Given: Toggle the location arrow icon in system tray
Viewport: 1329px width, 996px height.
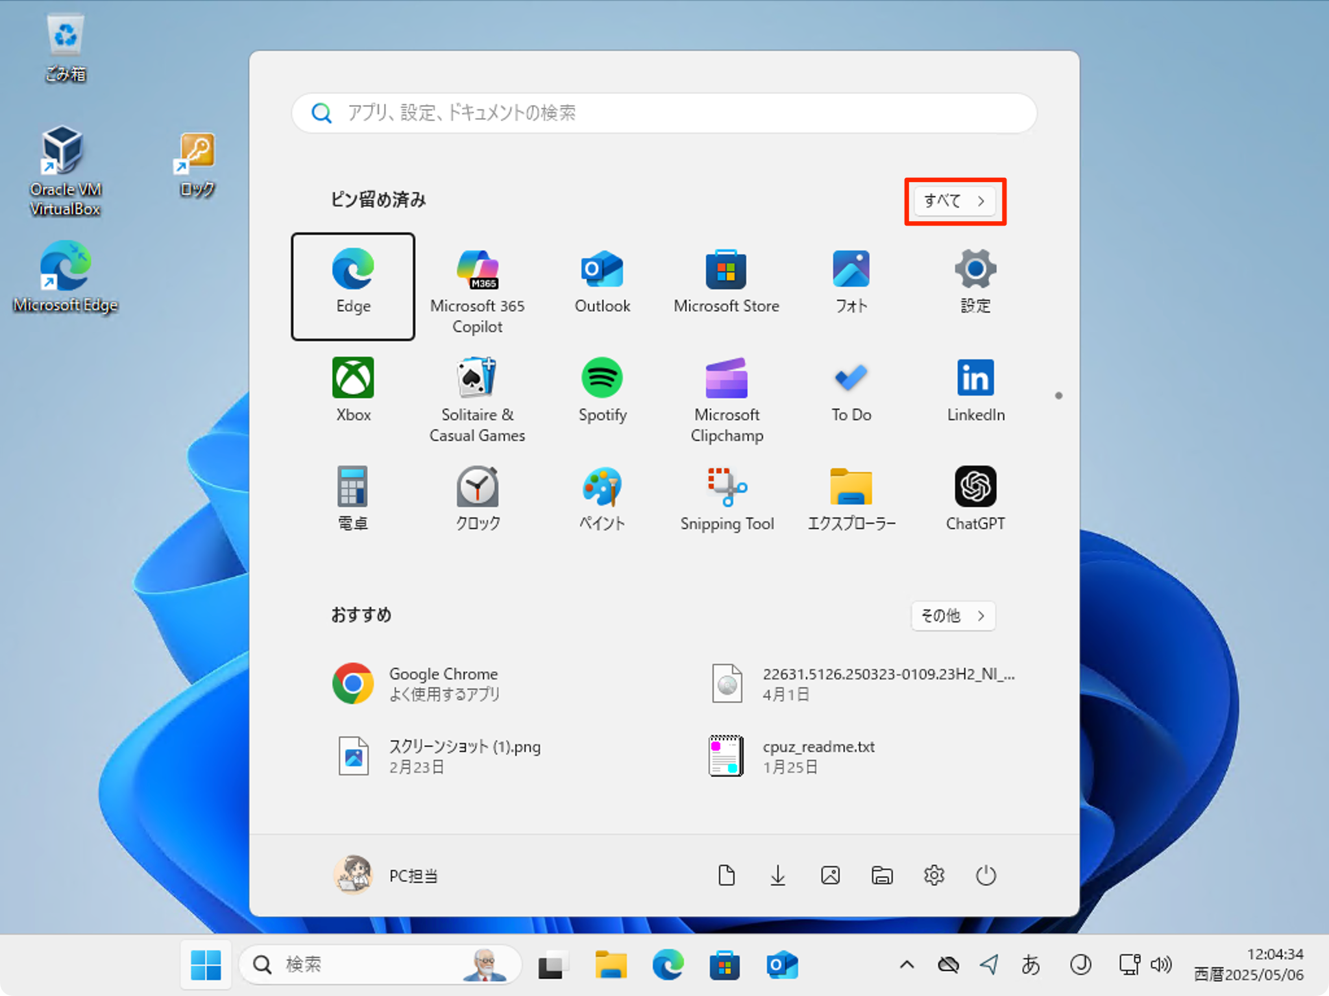Looking at the screenshot, I should (988, 964).
